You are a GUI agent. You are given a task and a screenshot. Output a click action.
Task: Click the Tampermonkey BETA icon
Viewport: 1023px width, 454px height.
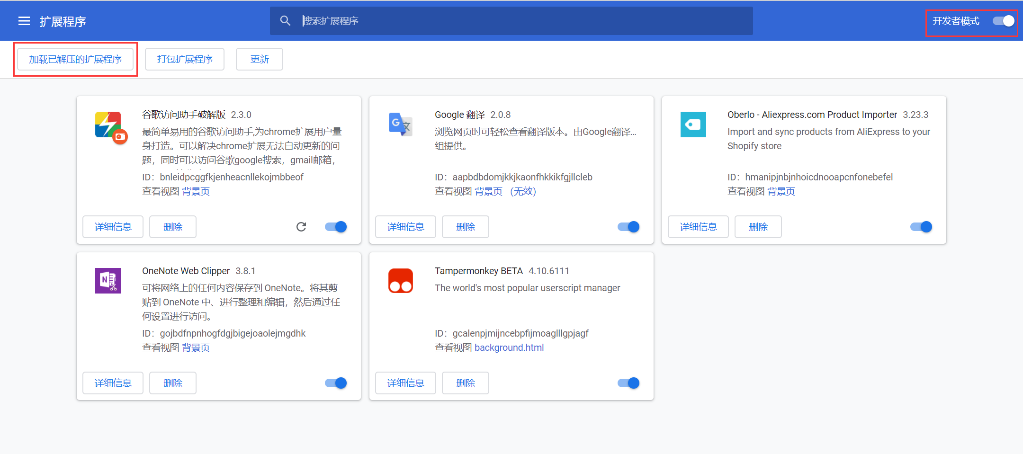click(401, 281)
